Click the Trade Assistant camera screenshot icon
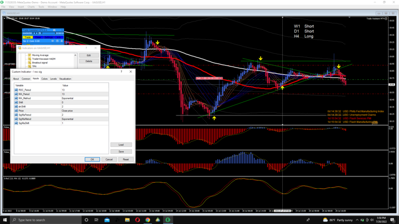This screenshot has width=399, height=224. tap(54, 30)
